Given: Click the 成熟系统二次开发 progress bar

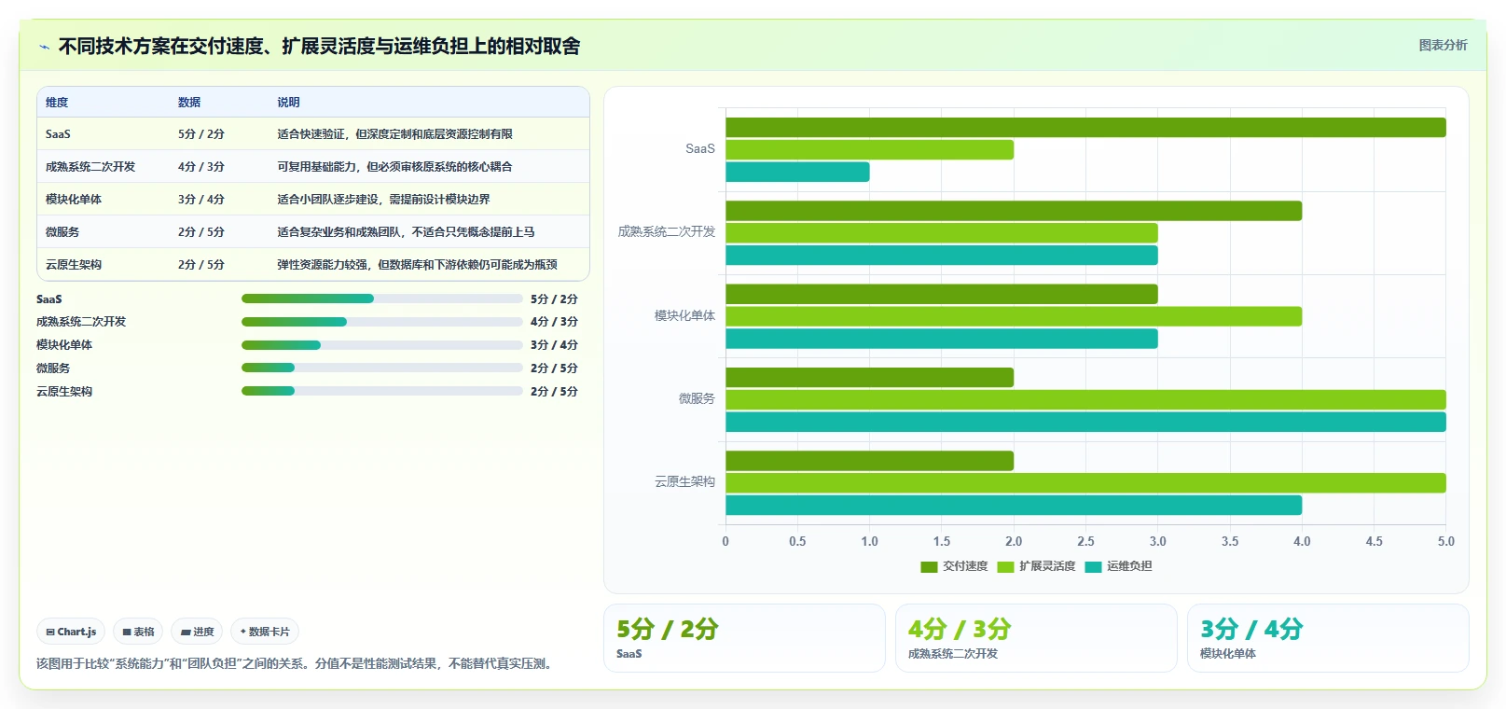Looking at the screenshot, I should coord(381,322).
